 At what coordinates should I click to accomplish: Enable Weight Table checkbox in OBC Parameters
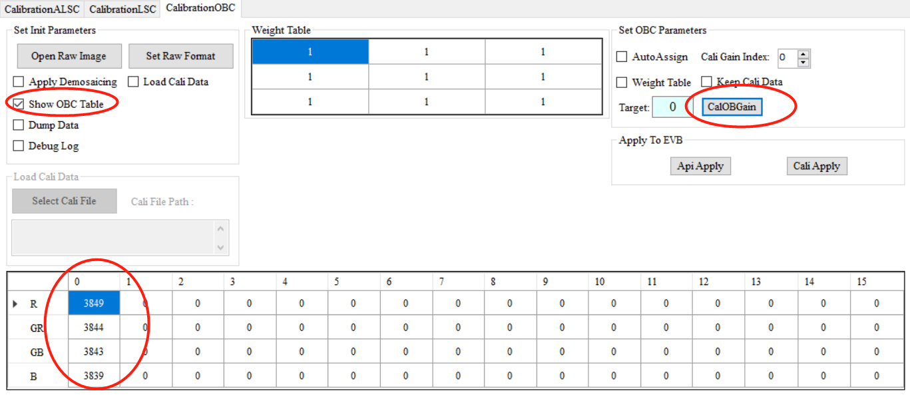click(622, 83)
